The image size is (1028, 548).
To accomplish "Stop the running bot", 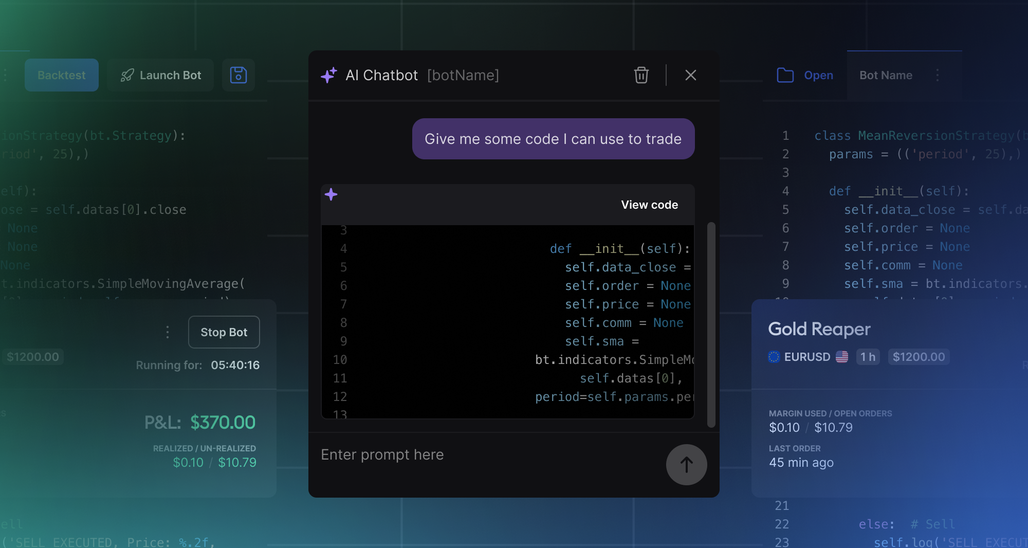I will click(x=224, y=332).
